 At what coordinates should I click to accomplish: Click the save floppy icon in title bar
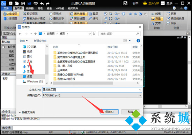click(x=23, y=3)
